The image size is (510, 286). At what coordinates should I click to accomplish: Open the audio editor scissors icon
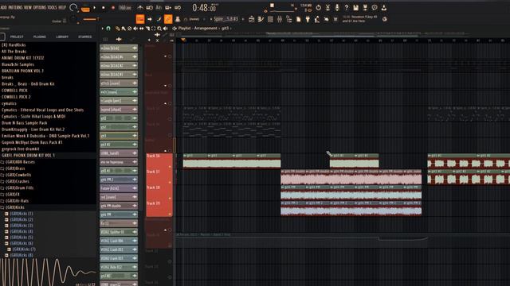coord(328,7)
